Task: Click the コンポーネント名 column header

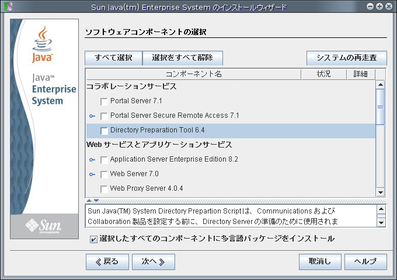Action: click(193, 74)
